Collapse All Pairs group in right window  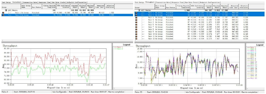click(139, 10)
